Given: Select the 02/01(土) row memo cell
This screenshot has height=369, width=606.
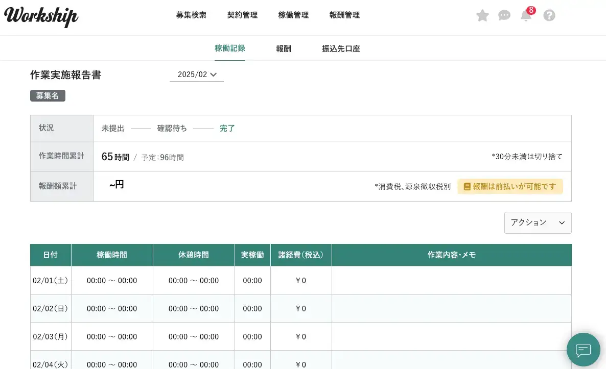Looking at the screenshot, I should click(451, 280).
